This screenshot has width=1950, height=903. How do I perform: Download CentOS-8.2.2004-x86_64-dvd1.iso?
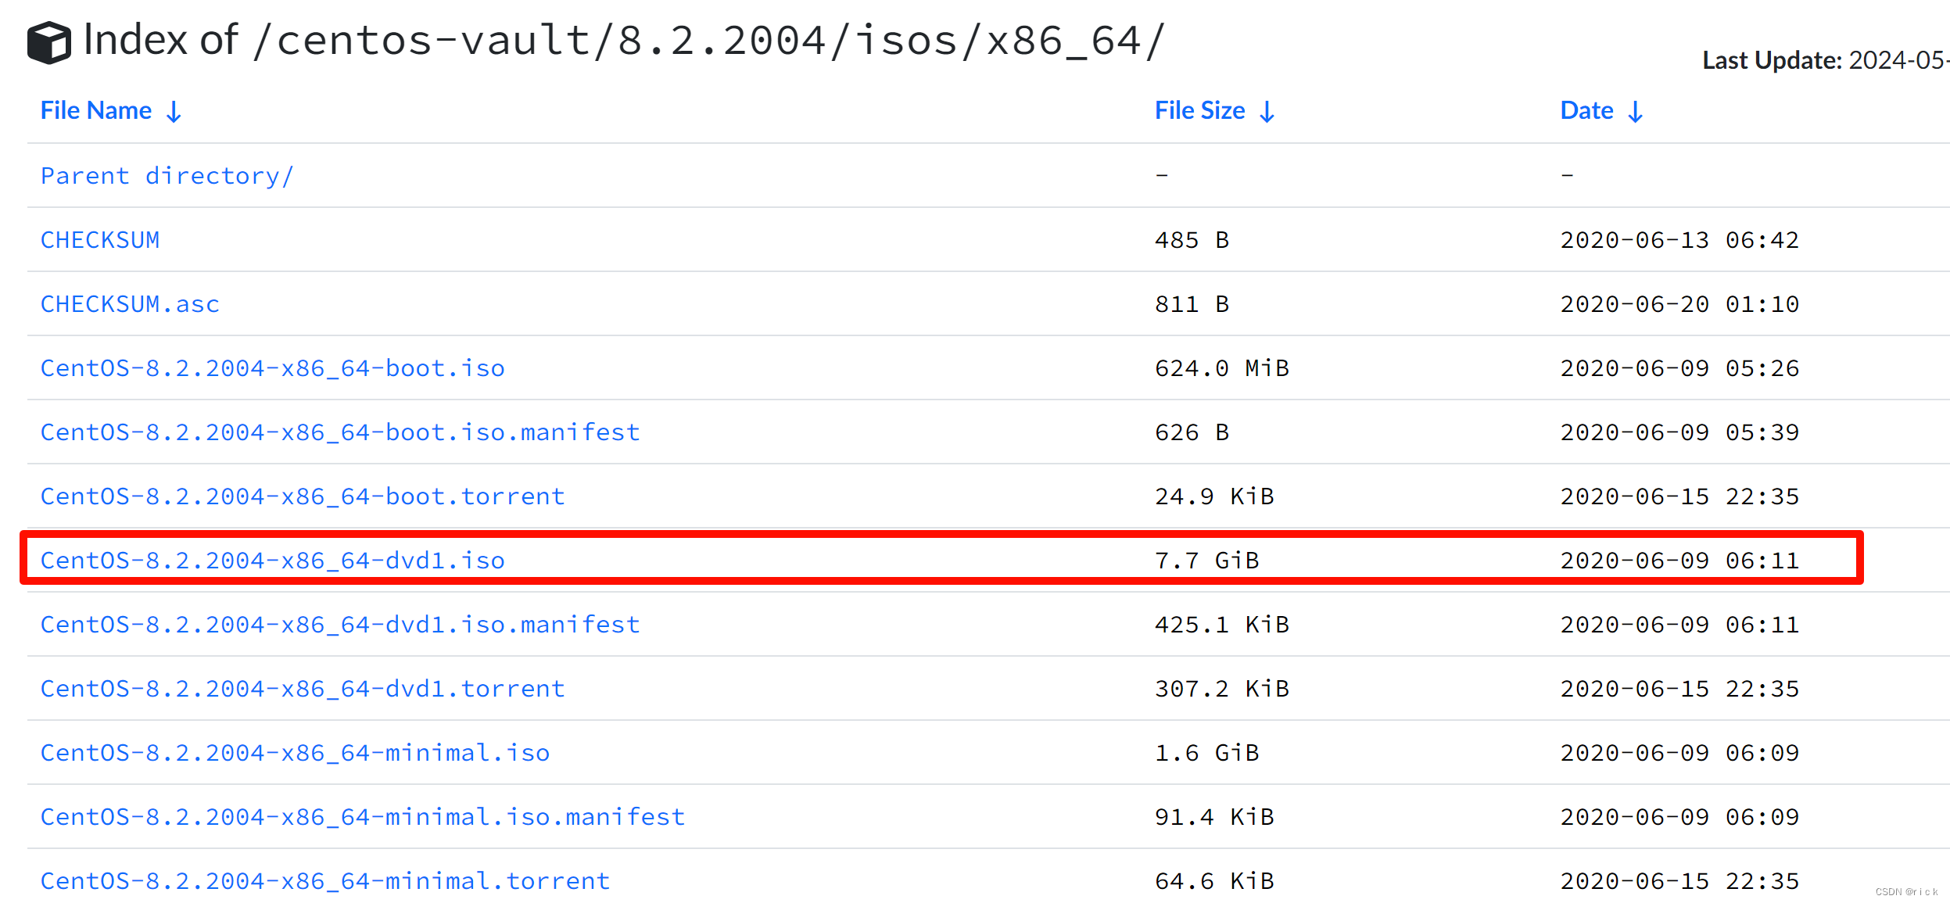point(273,561)
